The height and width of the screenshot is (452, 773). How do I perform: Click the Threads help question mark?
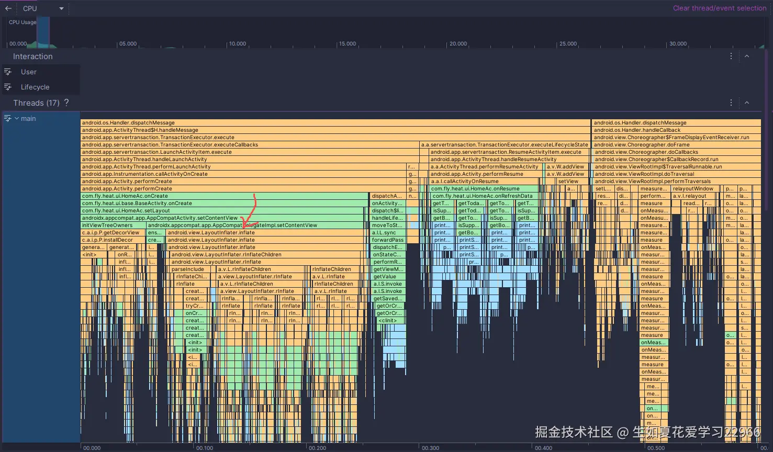(x=66, y=103)
